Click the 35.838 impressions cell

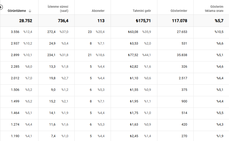click(x=182, y=55)
